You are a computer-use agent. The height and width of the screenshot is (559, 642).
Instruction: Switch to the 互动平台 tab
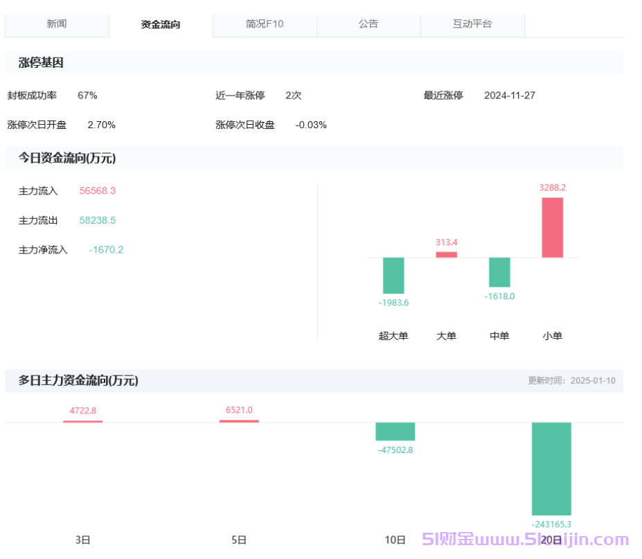pyautogui.click(x=472, y=24)
